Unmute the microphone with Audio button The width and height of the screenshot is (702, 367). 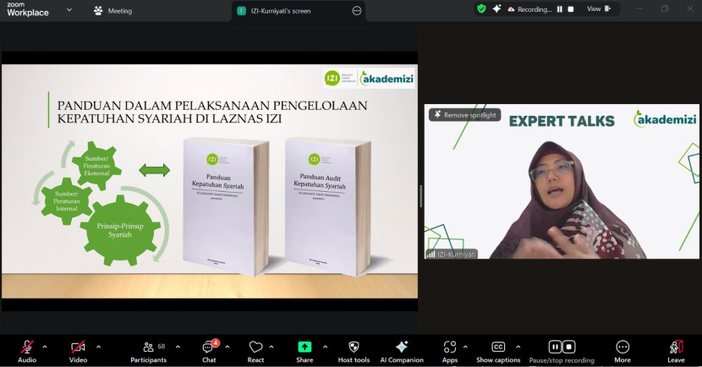27,348
